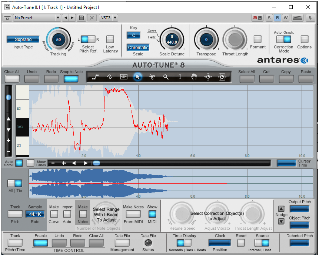Open the virtual keyboard icon
This screenshot has height=256, width=319.
click(297, 18)
